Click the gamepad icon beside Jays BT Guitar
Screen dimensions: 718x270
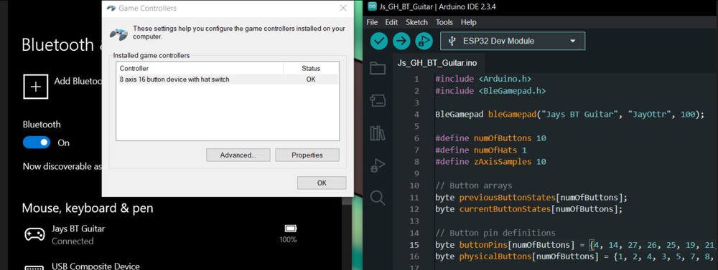[34, 234]
